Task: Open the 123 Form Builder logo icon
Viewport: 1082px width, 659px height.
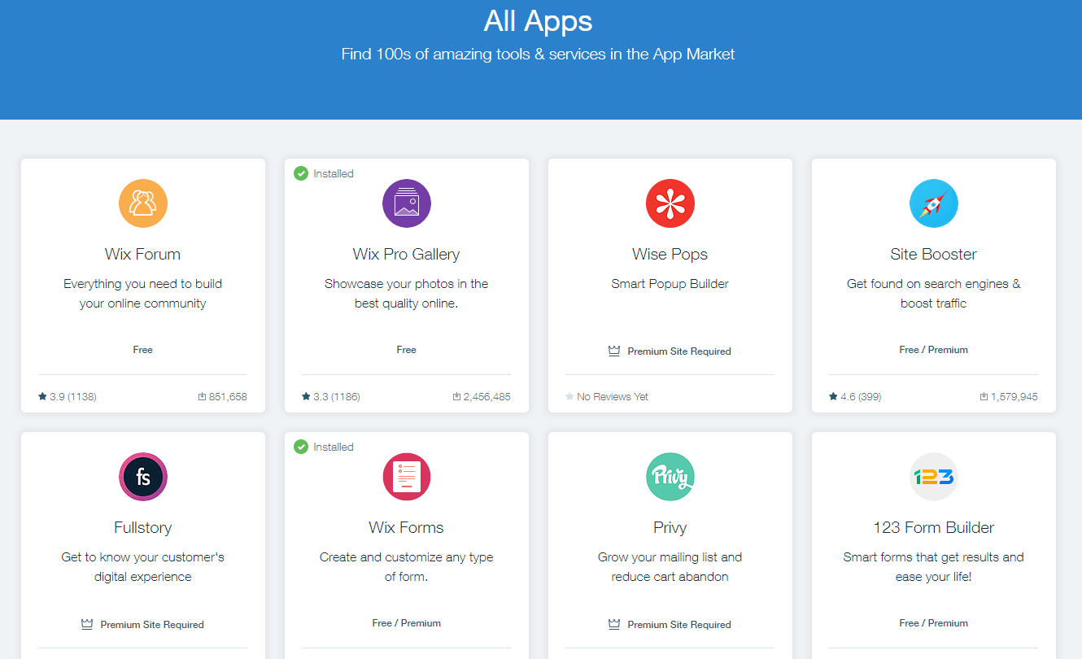Action: pos(934,477)
